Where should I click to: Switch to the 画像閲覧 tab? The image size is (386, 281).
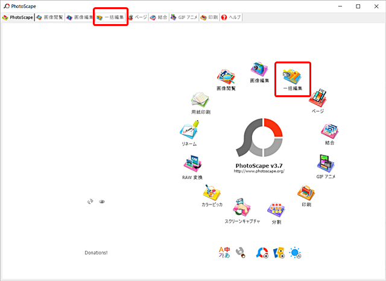coord(49,17)
